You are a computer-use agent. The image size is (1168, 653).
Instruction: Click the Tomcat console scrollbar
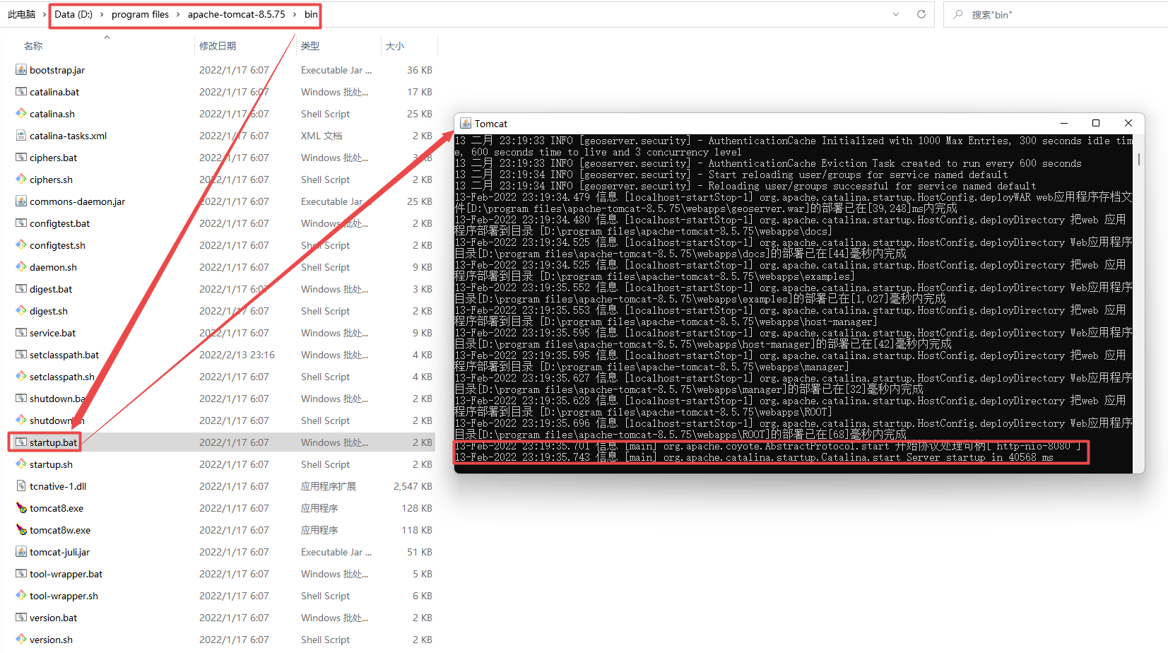[x=1138, y=159]
